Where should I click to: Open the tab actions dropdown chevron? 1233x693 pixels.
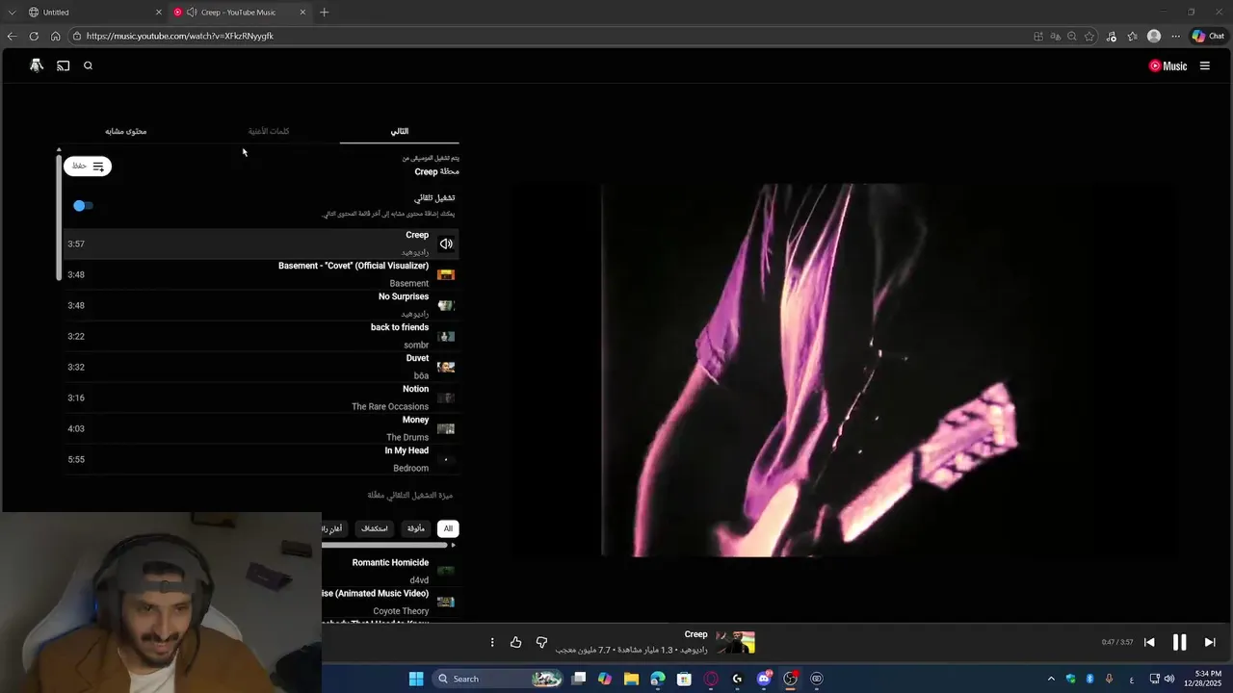click(12, 13)
